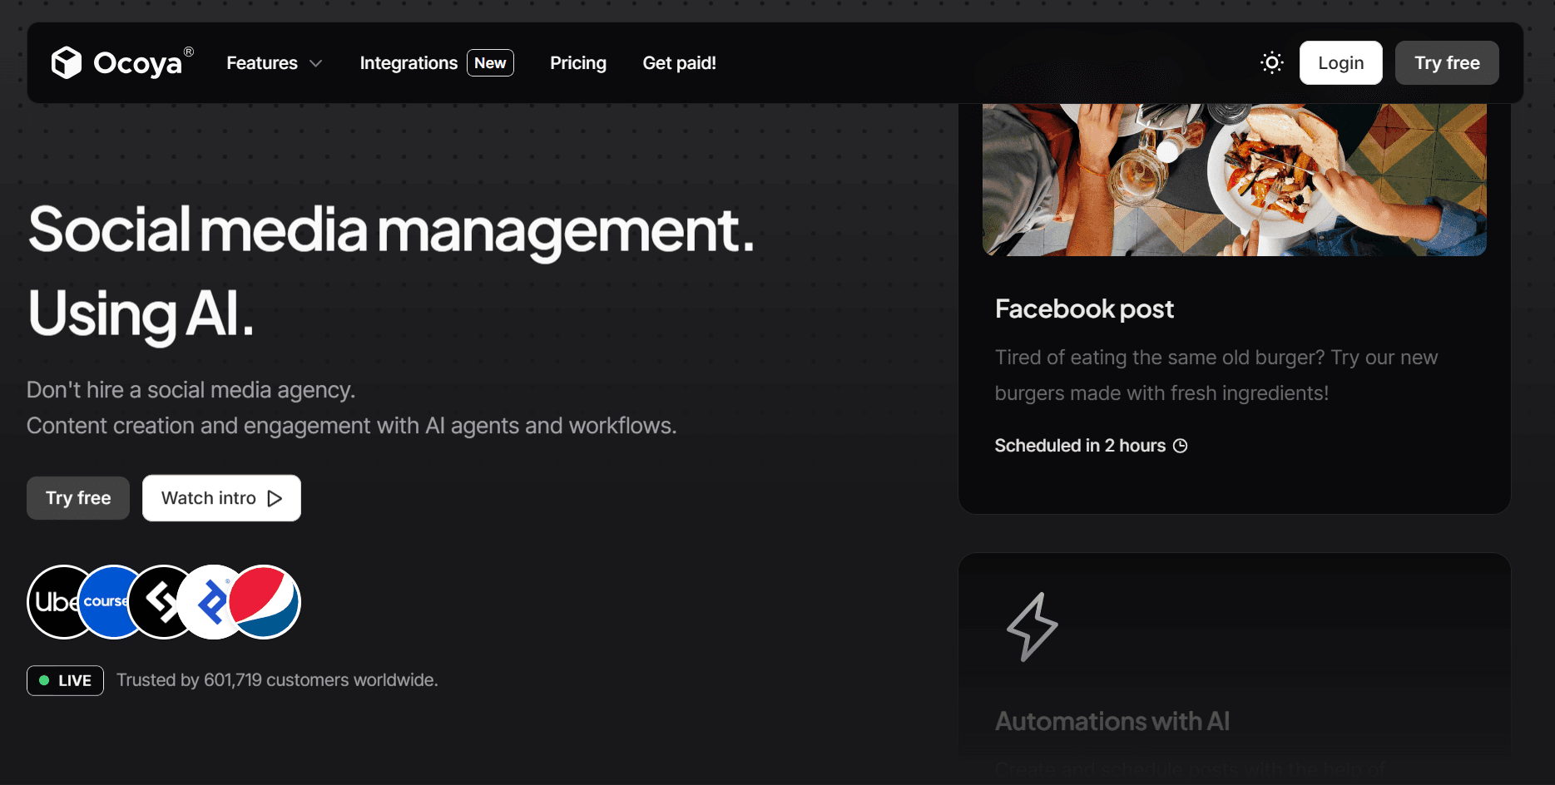Click the Social media management headline
Screen dimensions: 1555x785
click(391, 230)
